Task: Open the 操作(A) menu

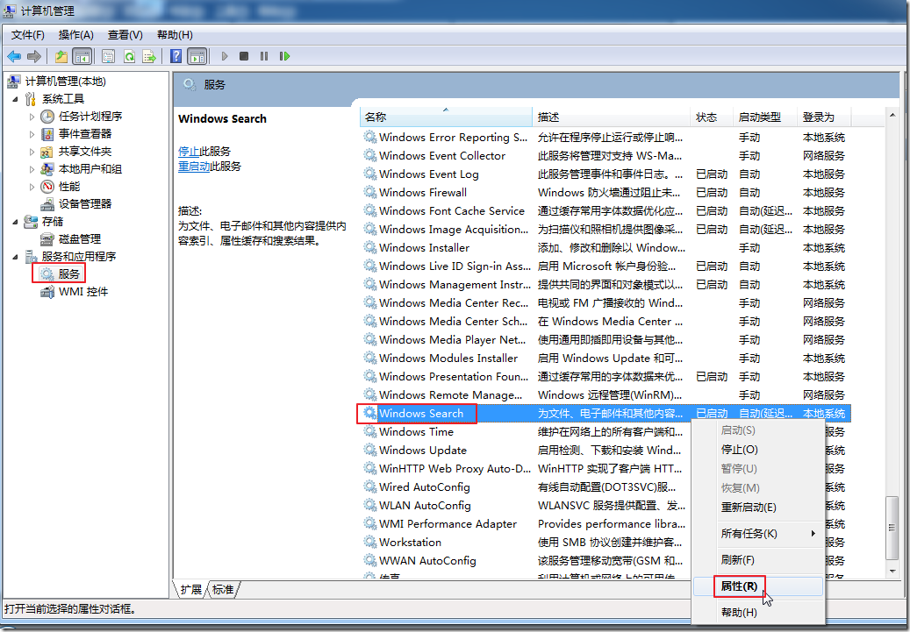Action: click(x=76, y=35)
